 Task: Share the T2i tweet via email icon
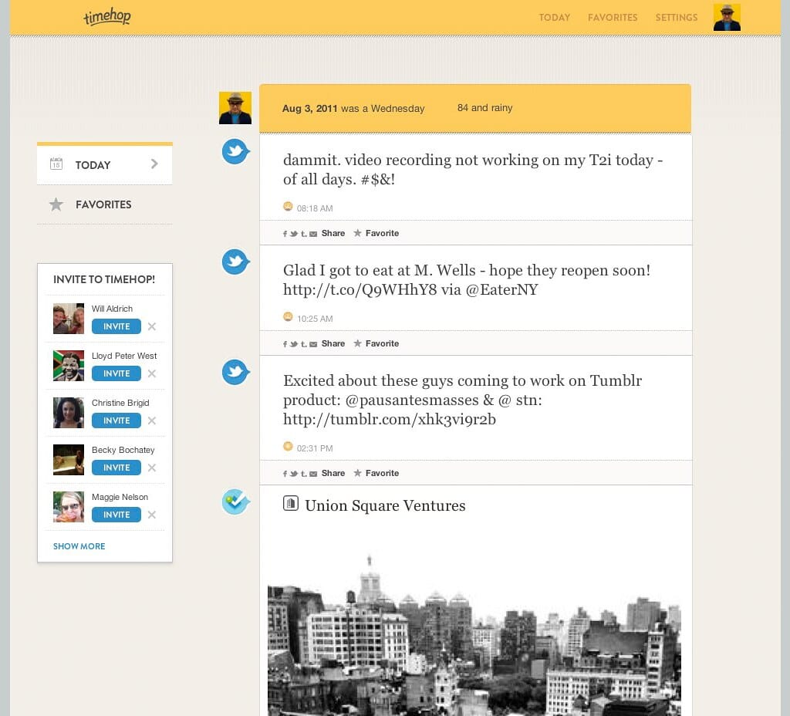313,234
